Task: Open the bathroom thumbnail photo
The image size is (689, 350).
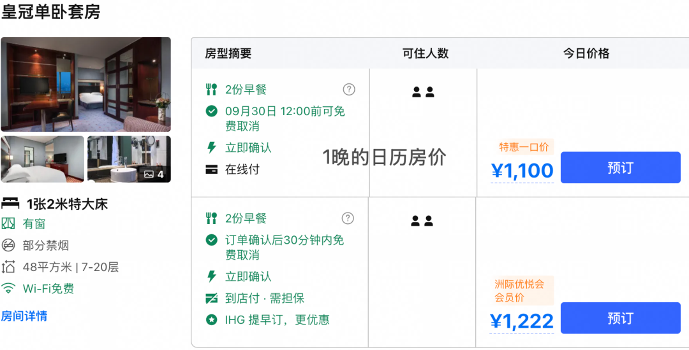Action: 129,159
